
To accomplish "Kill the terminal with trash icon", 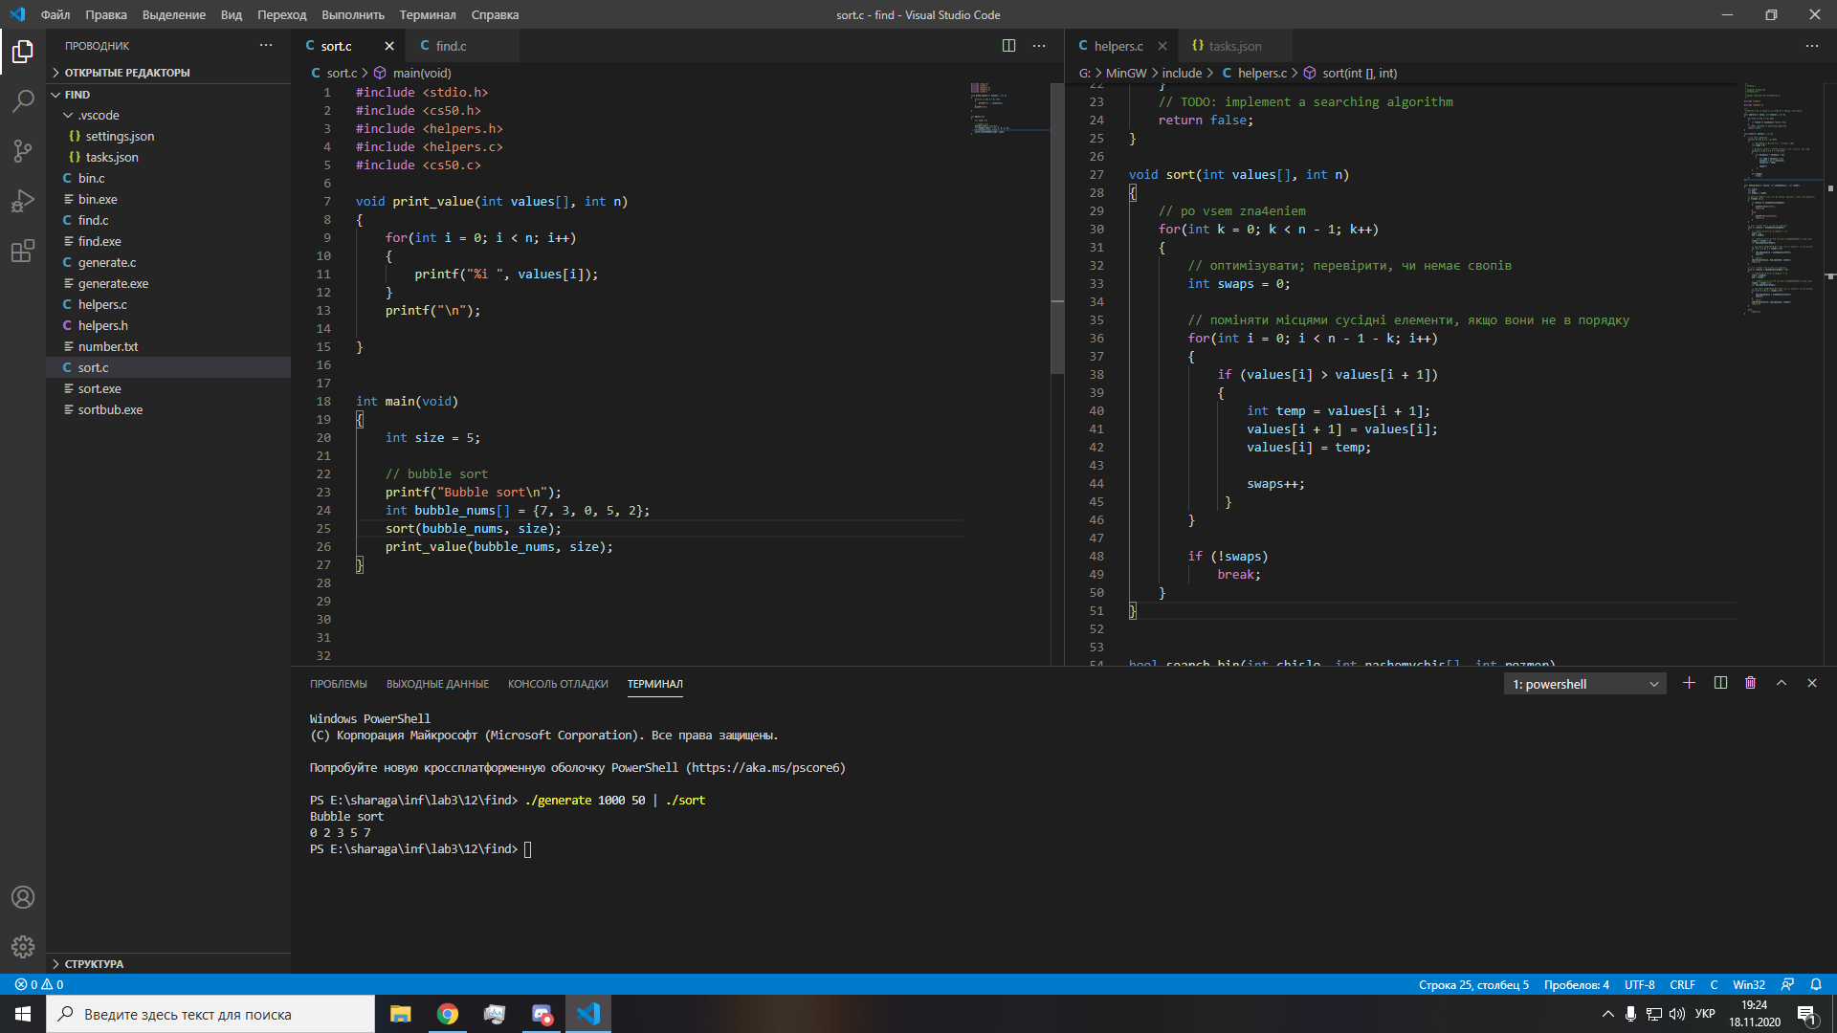I will (x=1751, y=683).
